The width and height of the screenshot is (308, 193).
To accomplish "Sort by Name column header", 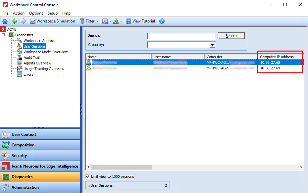I will pos(119,57).
